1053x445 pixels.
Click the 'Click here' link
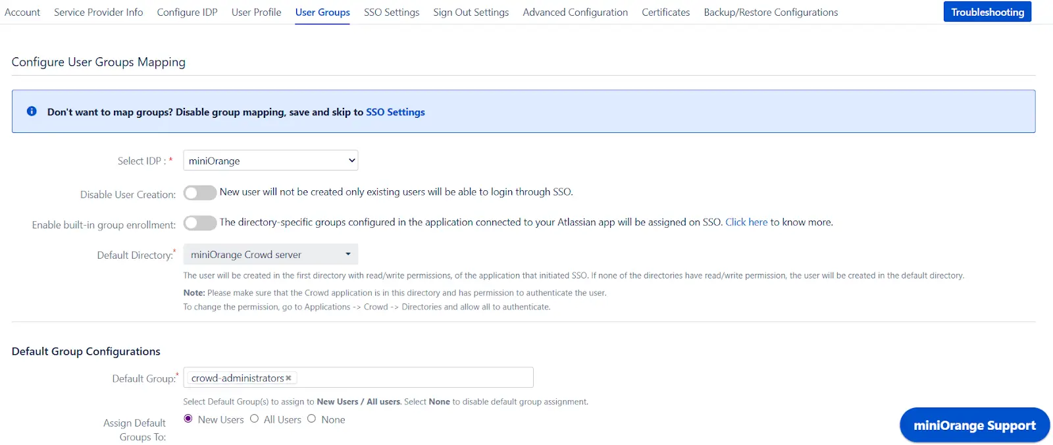pos(746,222)
